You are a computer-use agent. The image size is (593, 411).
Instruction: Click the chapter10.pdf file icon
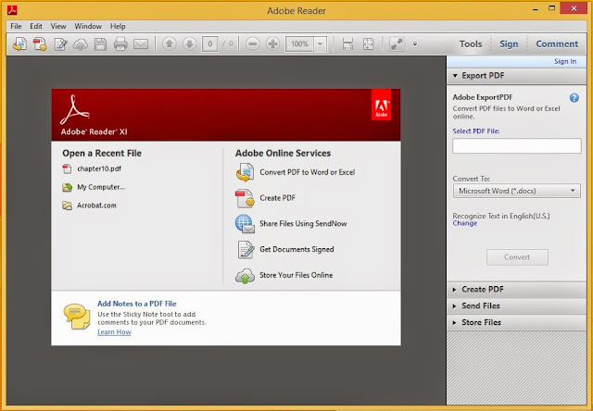(x=67, y=168)
